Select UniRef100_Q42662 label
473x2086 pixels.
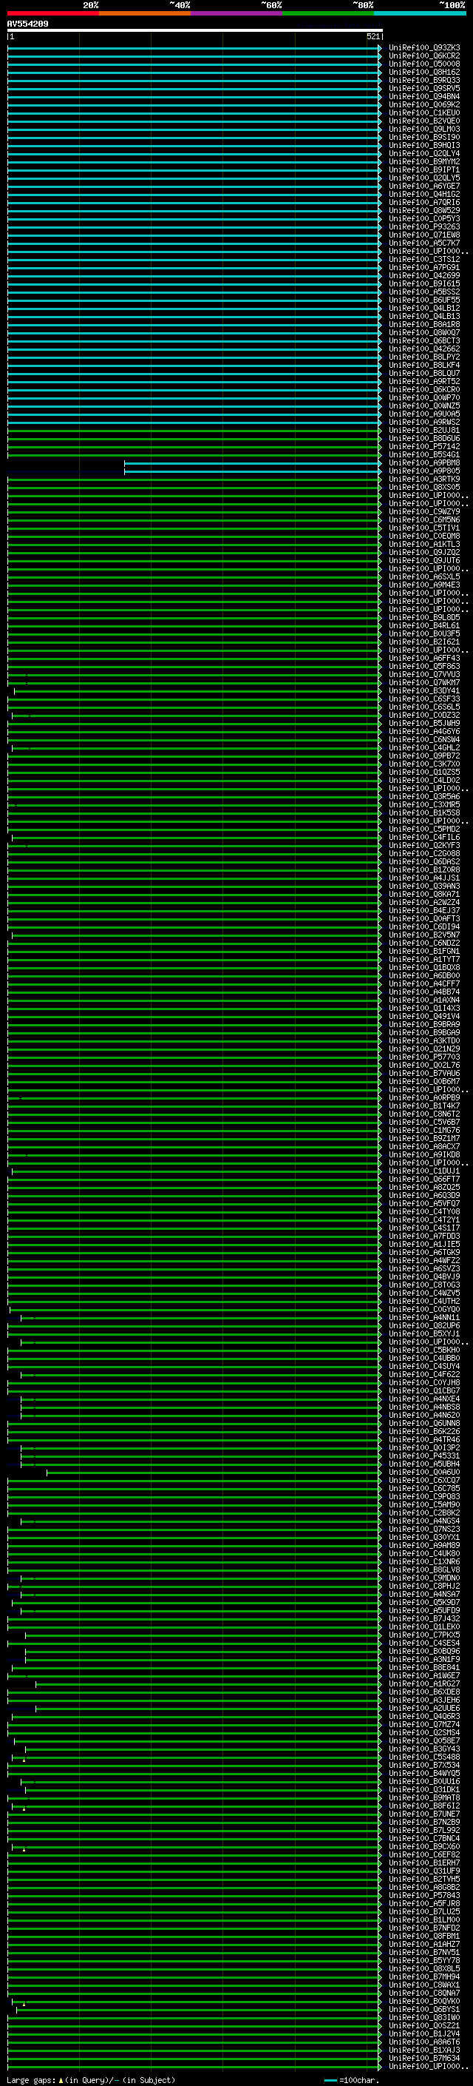[x=424, y=349]
